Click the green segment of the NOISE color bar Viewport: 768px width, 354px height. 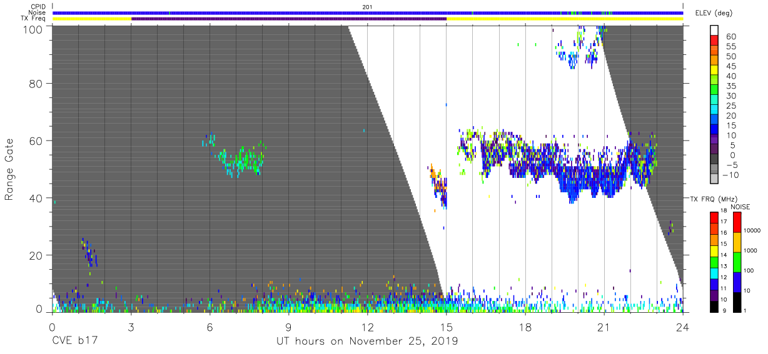pos(736,261)
